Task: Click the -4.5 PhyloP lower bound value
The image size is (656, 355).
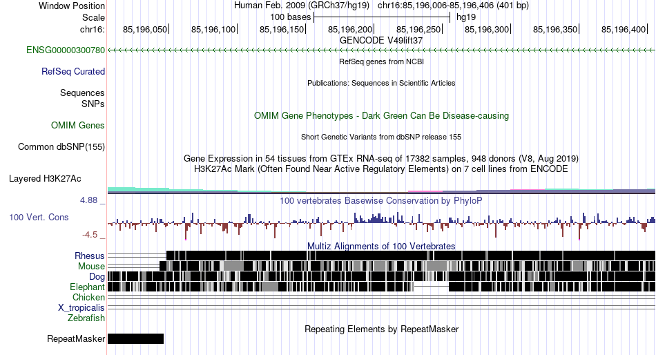Action: click(x=90, y=235)
